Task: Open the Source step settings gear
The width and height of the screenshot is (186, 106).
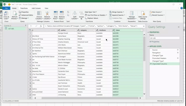Action: pyautogui.click(x=178, y=50)
